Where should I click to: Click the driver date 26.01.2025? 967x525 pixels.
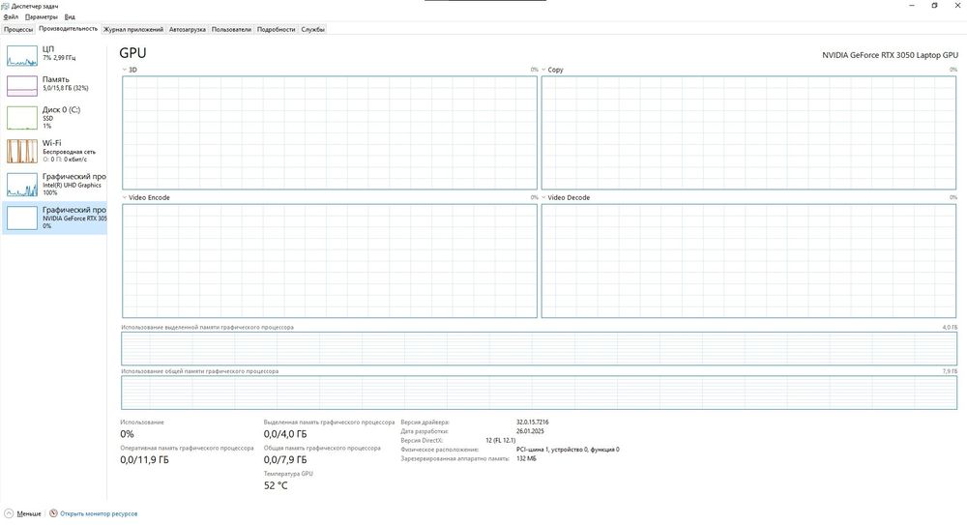(530, 431)
